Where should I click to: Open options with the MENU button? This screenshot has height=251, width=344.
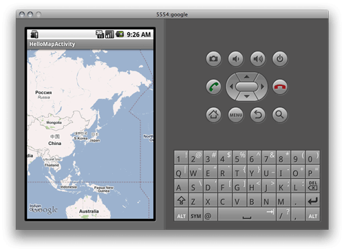point(235,114)
